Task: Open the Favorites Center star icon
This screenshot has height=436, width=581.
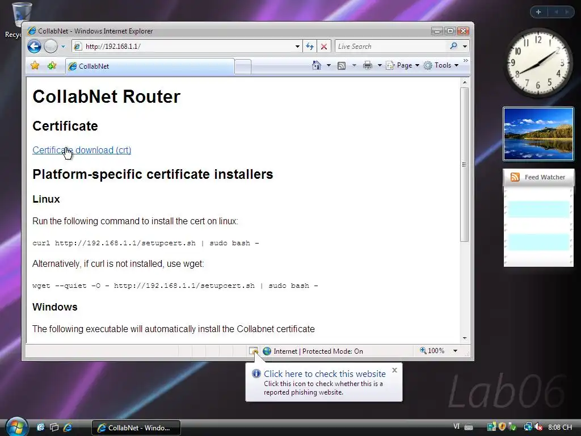Action: point(35,66)
